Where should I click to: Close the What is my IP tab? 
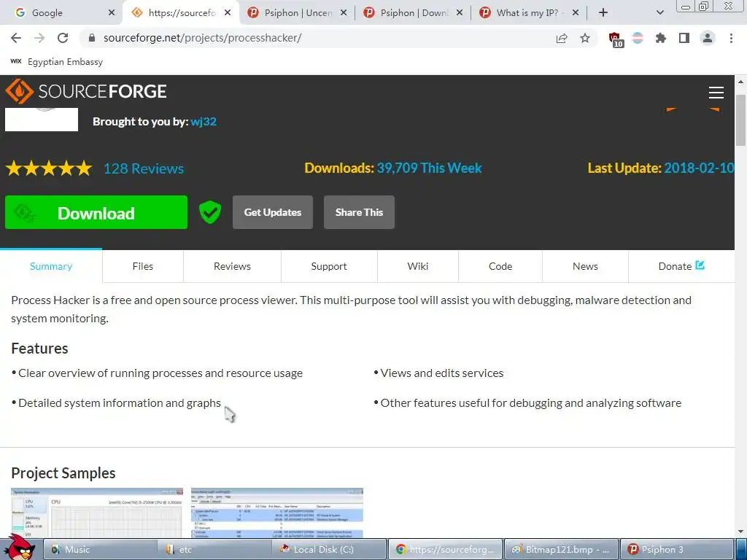(x=576, y=13)
